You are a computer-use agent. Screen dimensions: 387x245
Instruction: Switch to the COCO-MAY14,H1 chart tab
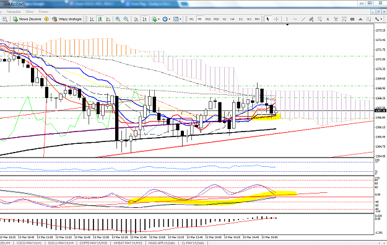(29, 243)
